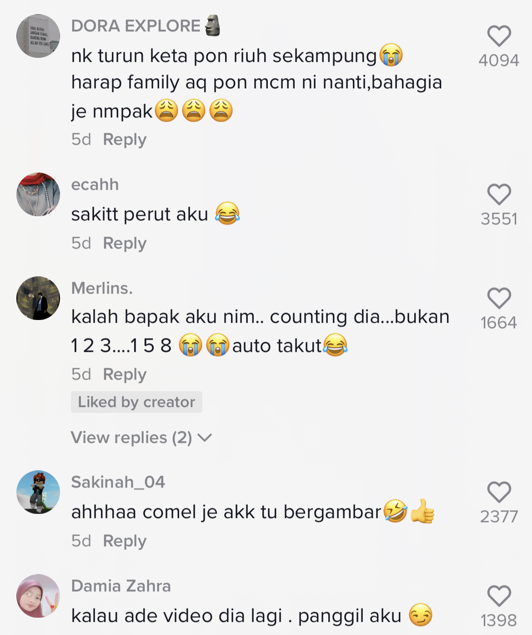The height and width of the screenshot is (635, 532).
Task: Open ecahh's profile avatar
Action: click(38, 194)
